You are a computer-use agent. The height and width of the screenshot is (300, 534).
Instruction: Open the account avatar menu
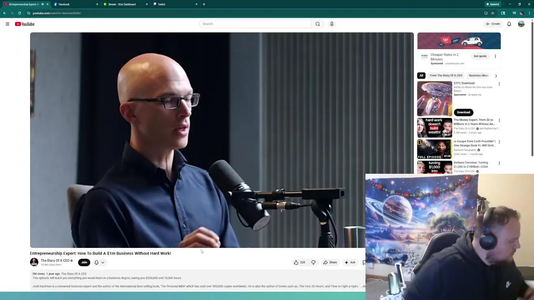pos(521,24)
